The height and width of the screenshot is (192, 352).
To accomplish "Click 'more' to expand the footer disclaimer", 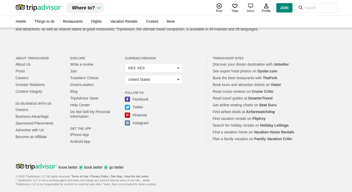I will click(146, 180).
